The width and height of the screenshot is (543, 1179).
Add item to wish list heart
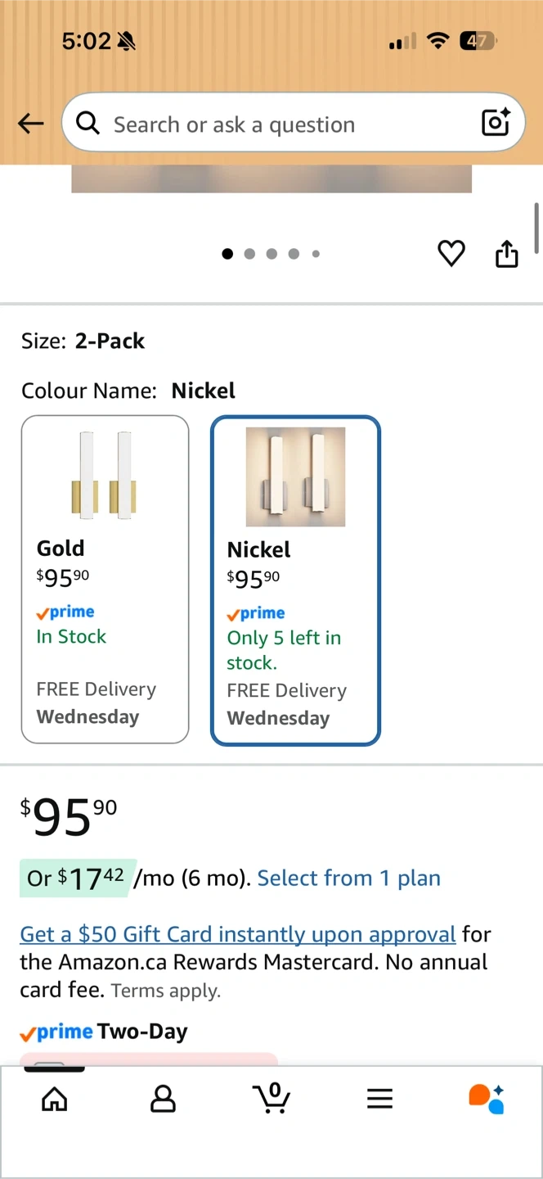pos(451,254)
